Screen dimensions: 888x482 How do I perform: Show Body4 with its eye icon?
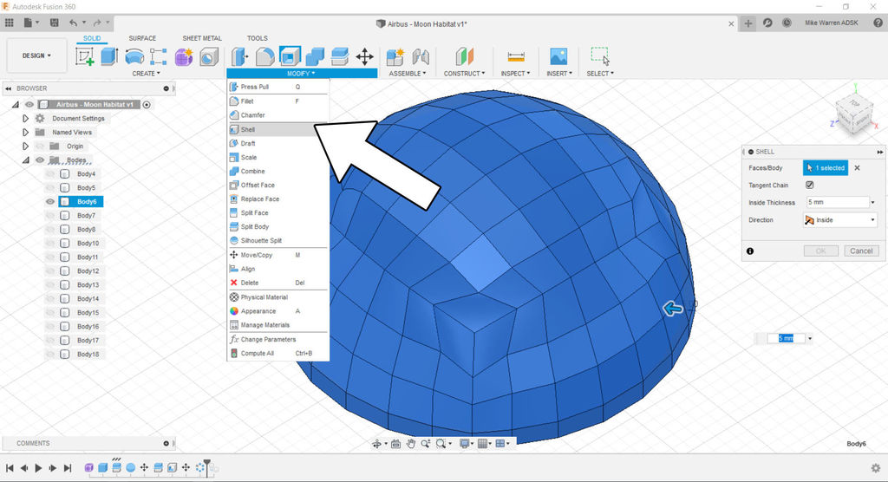click(49, 174)
